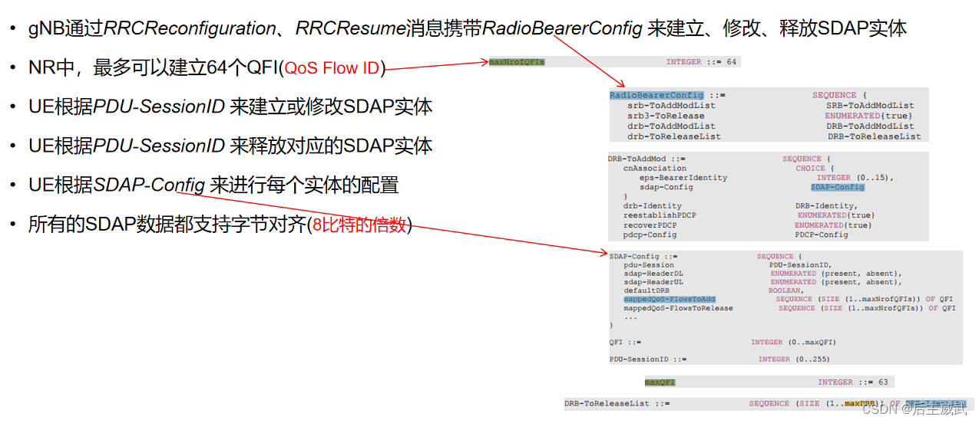Click the field "recoverPDCP"
Screen dimensions: 979x423
click(x=650, y=225)
